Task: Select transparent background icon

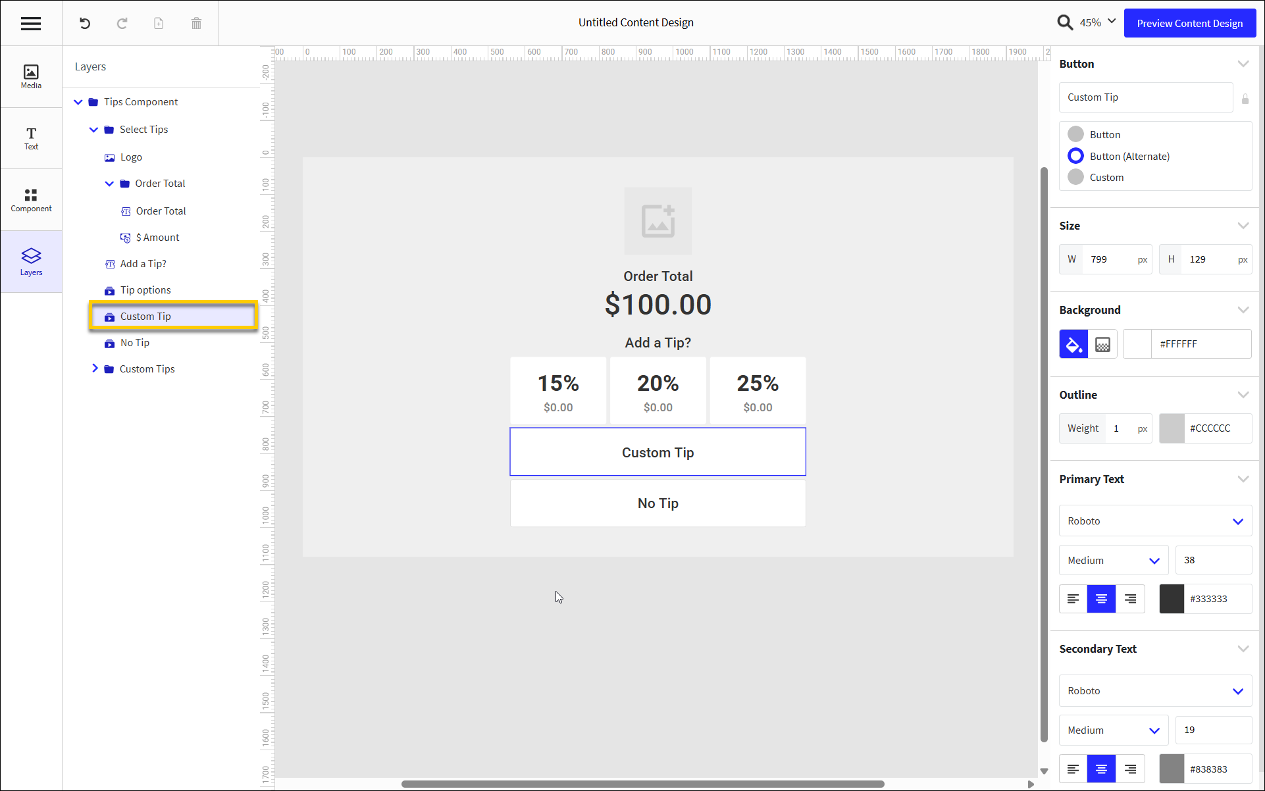Action: point(1102,344)
